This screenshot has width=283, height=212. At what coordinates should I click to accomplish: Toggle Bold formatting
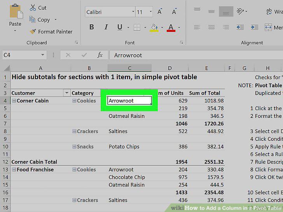91,27
